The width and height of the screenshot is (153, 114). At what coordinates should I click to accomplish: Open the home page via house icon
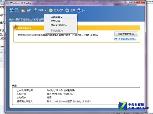click(23, 10)
